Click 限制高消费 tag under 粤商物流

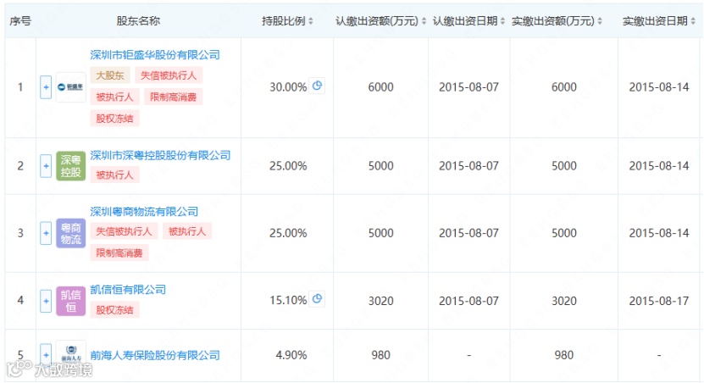point(119,253)
